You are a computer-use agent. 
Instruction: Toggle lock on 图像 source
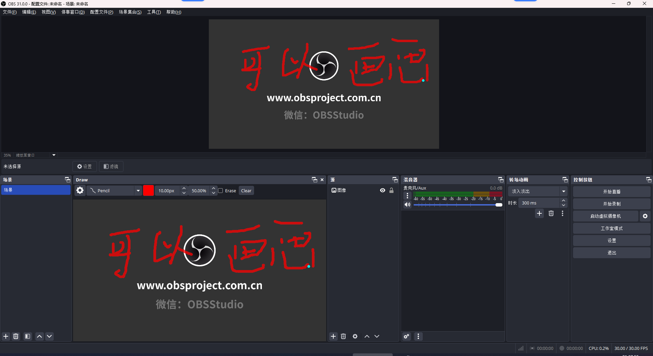[391, 190]
